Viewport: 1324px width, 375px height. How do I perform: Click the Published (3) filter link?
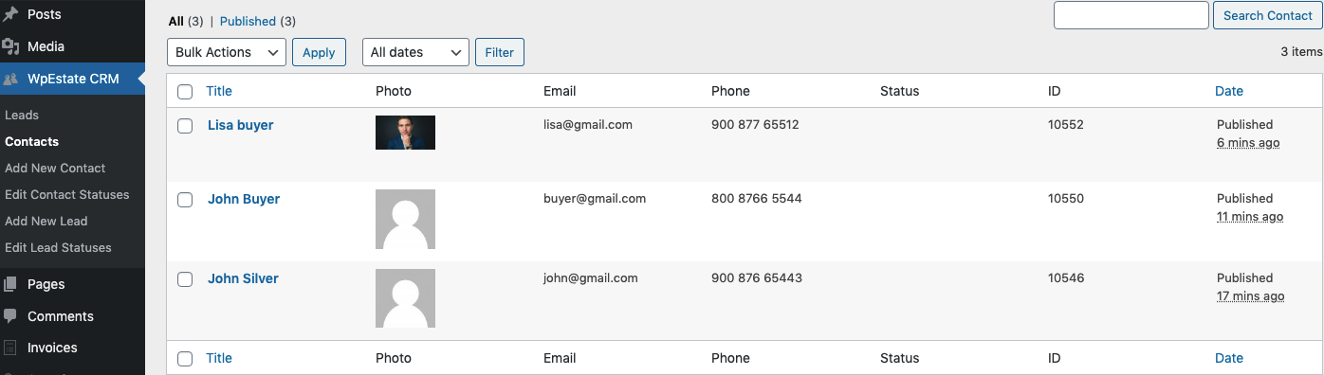pyautogui.click(x=258, y=21)
